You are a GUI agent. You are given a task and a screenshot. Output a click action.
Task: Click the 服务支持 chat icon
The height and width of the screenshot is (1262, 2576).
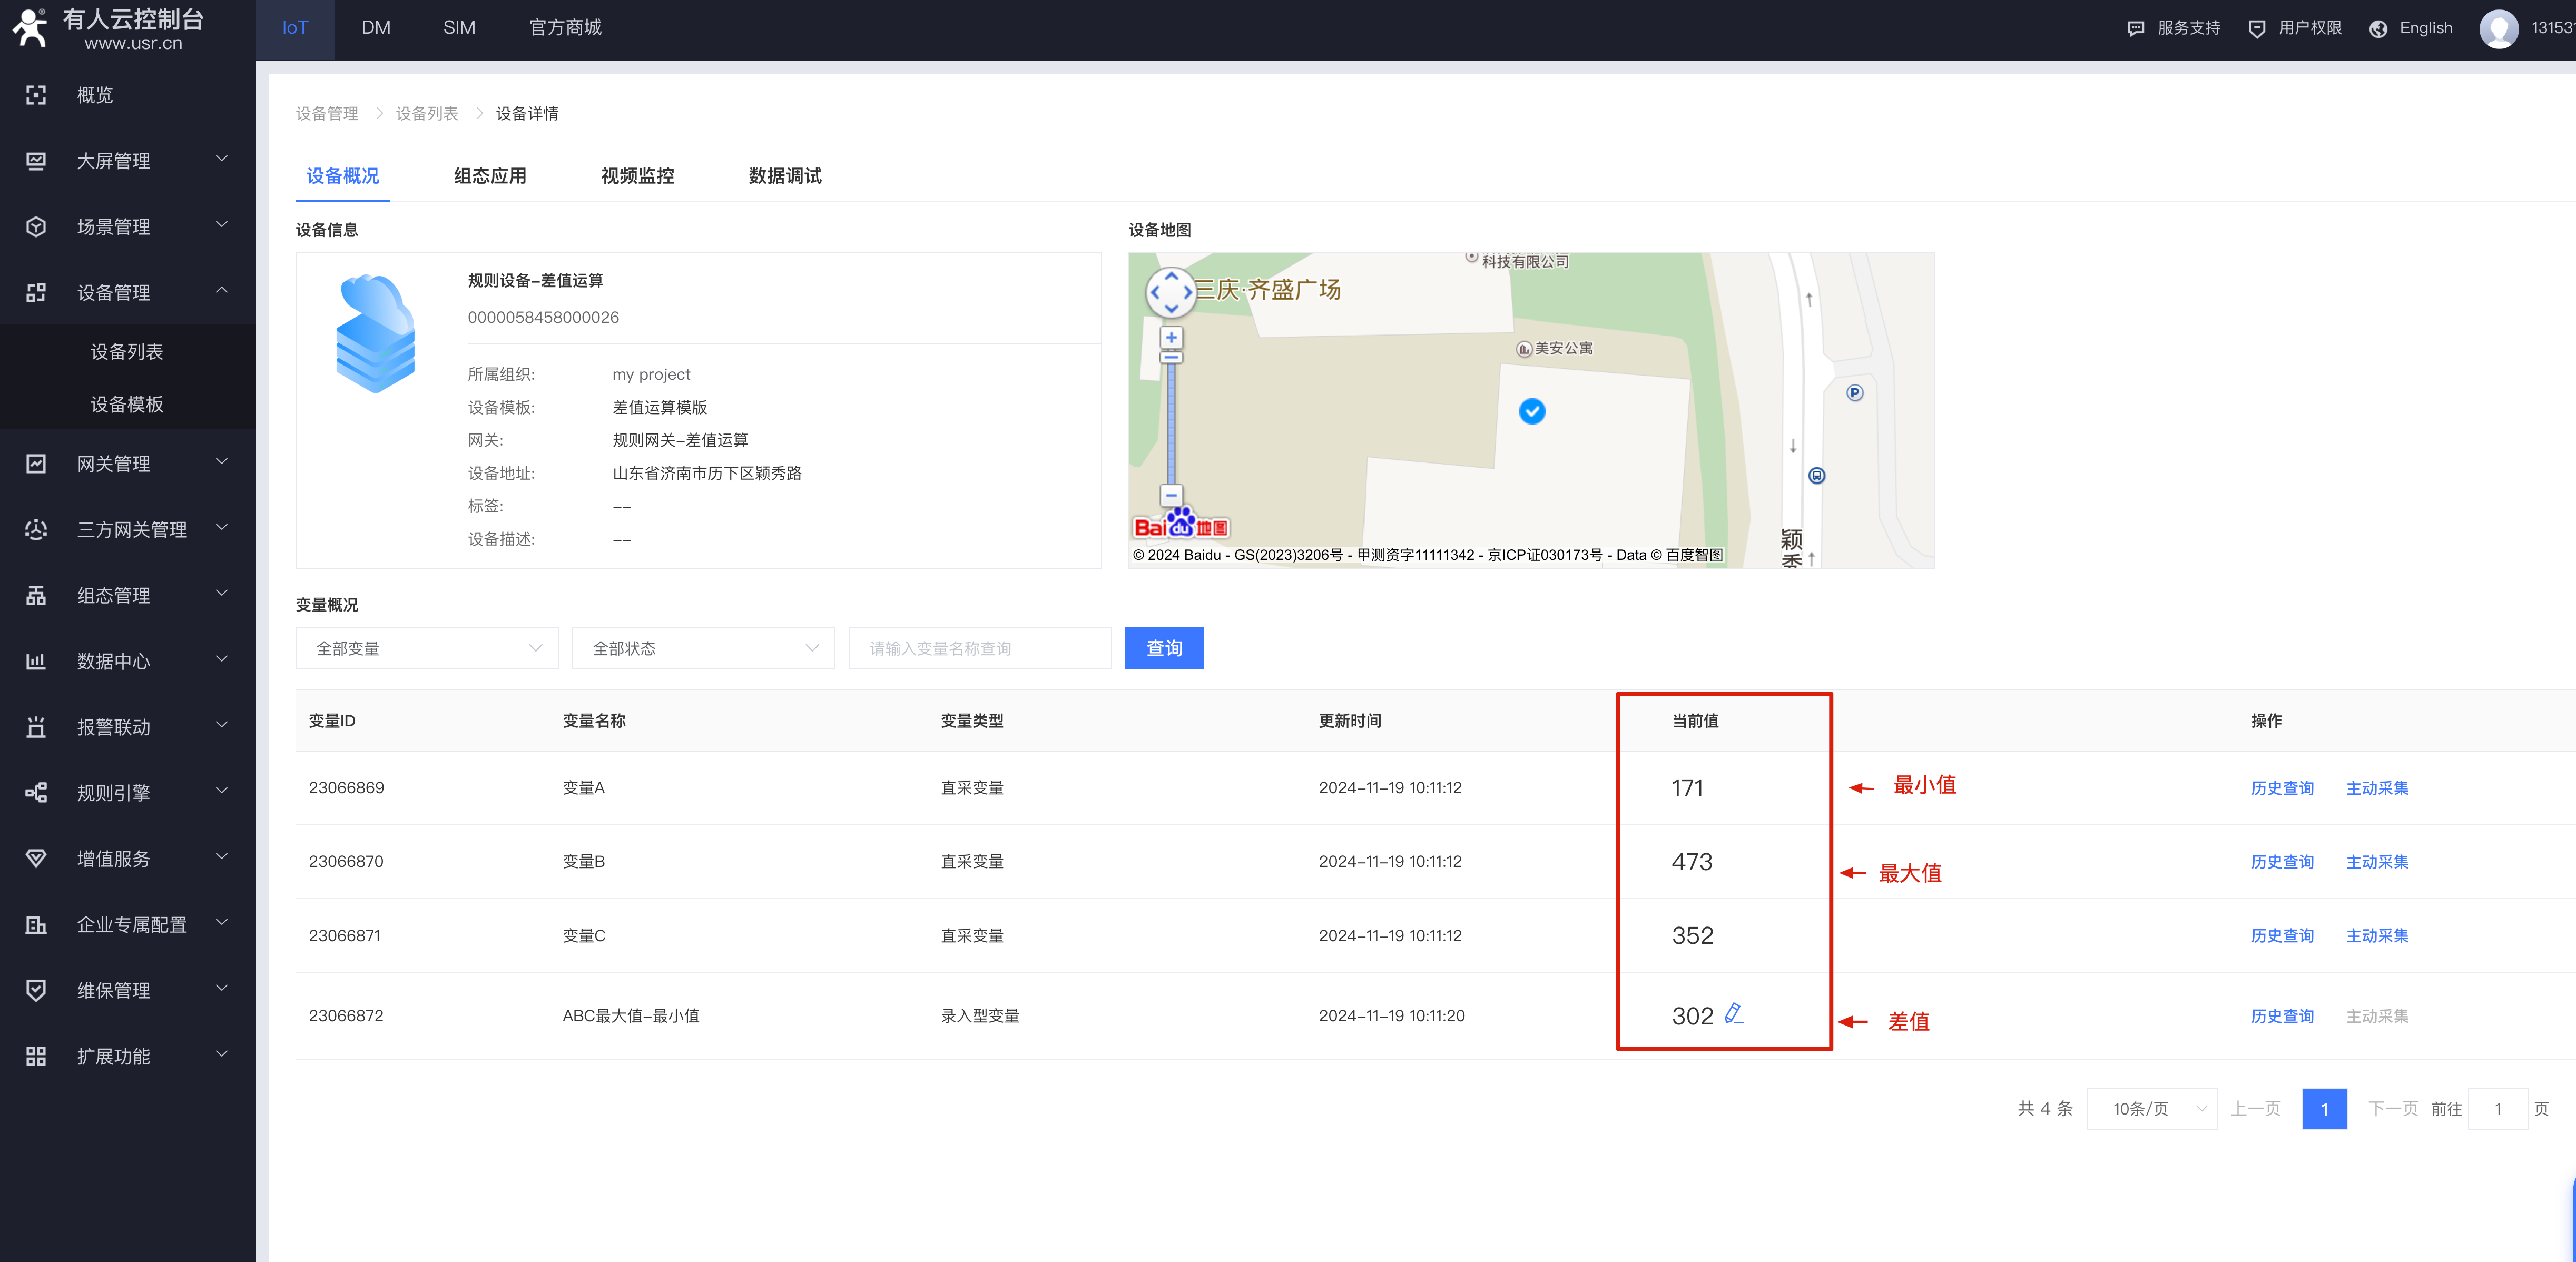[2136, 29]
